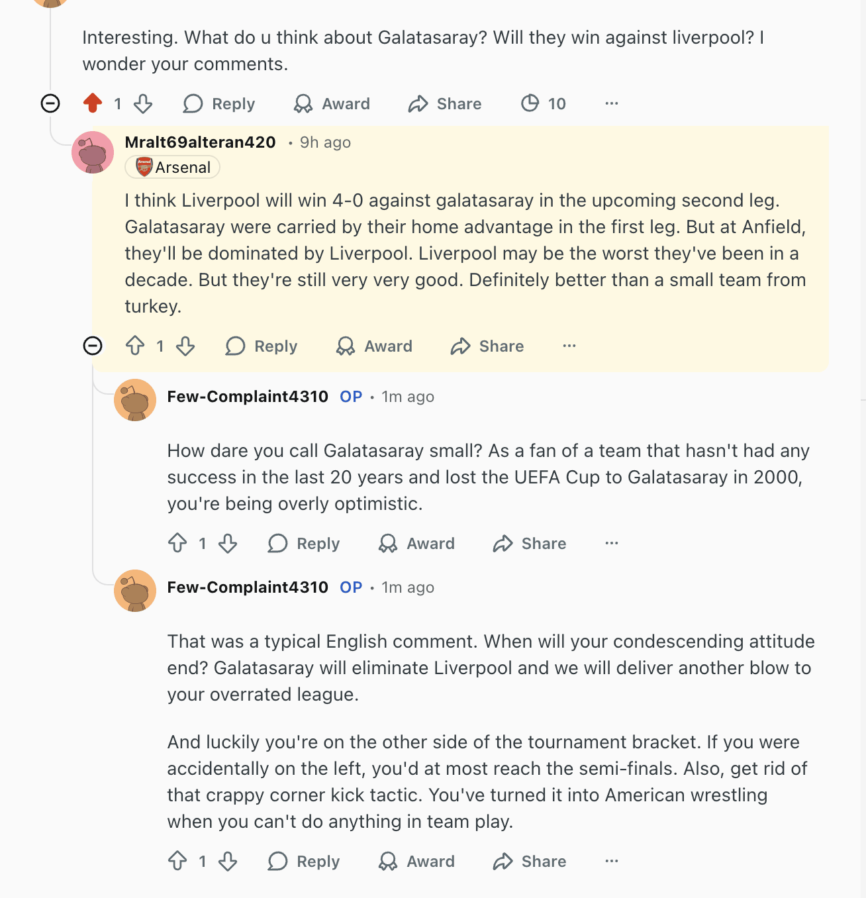Viewport: 866px width, 898px height.
Task: Downvote the 'How dare you' comment
Action: pyautogui.click(x=228, y=543)
